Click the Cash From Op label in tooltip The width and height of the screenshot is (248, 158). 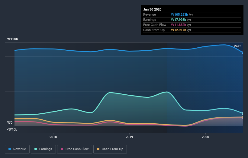click(x=154, y=30)
